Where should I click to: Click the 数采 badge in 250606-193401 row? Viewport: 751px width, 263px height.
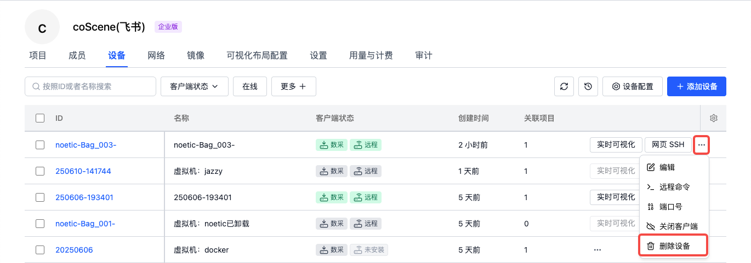(x=332, y=197)
